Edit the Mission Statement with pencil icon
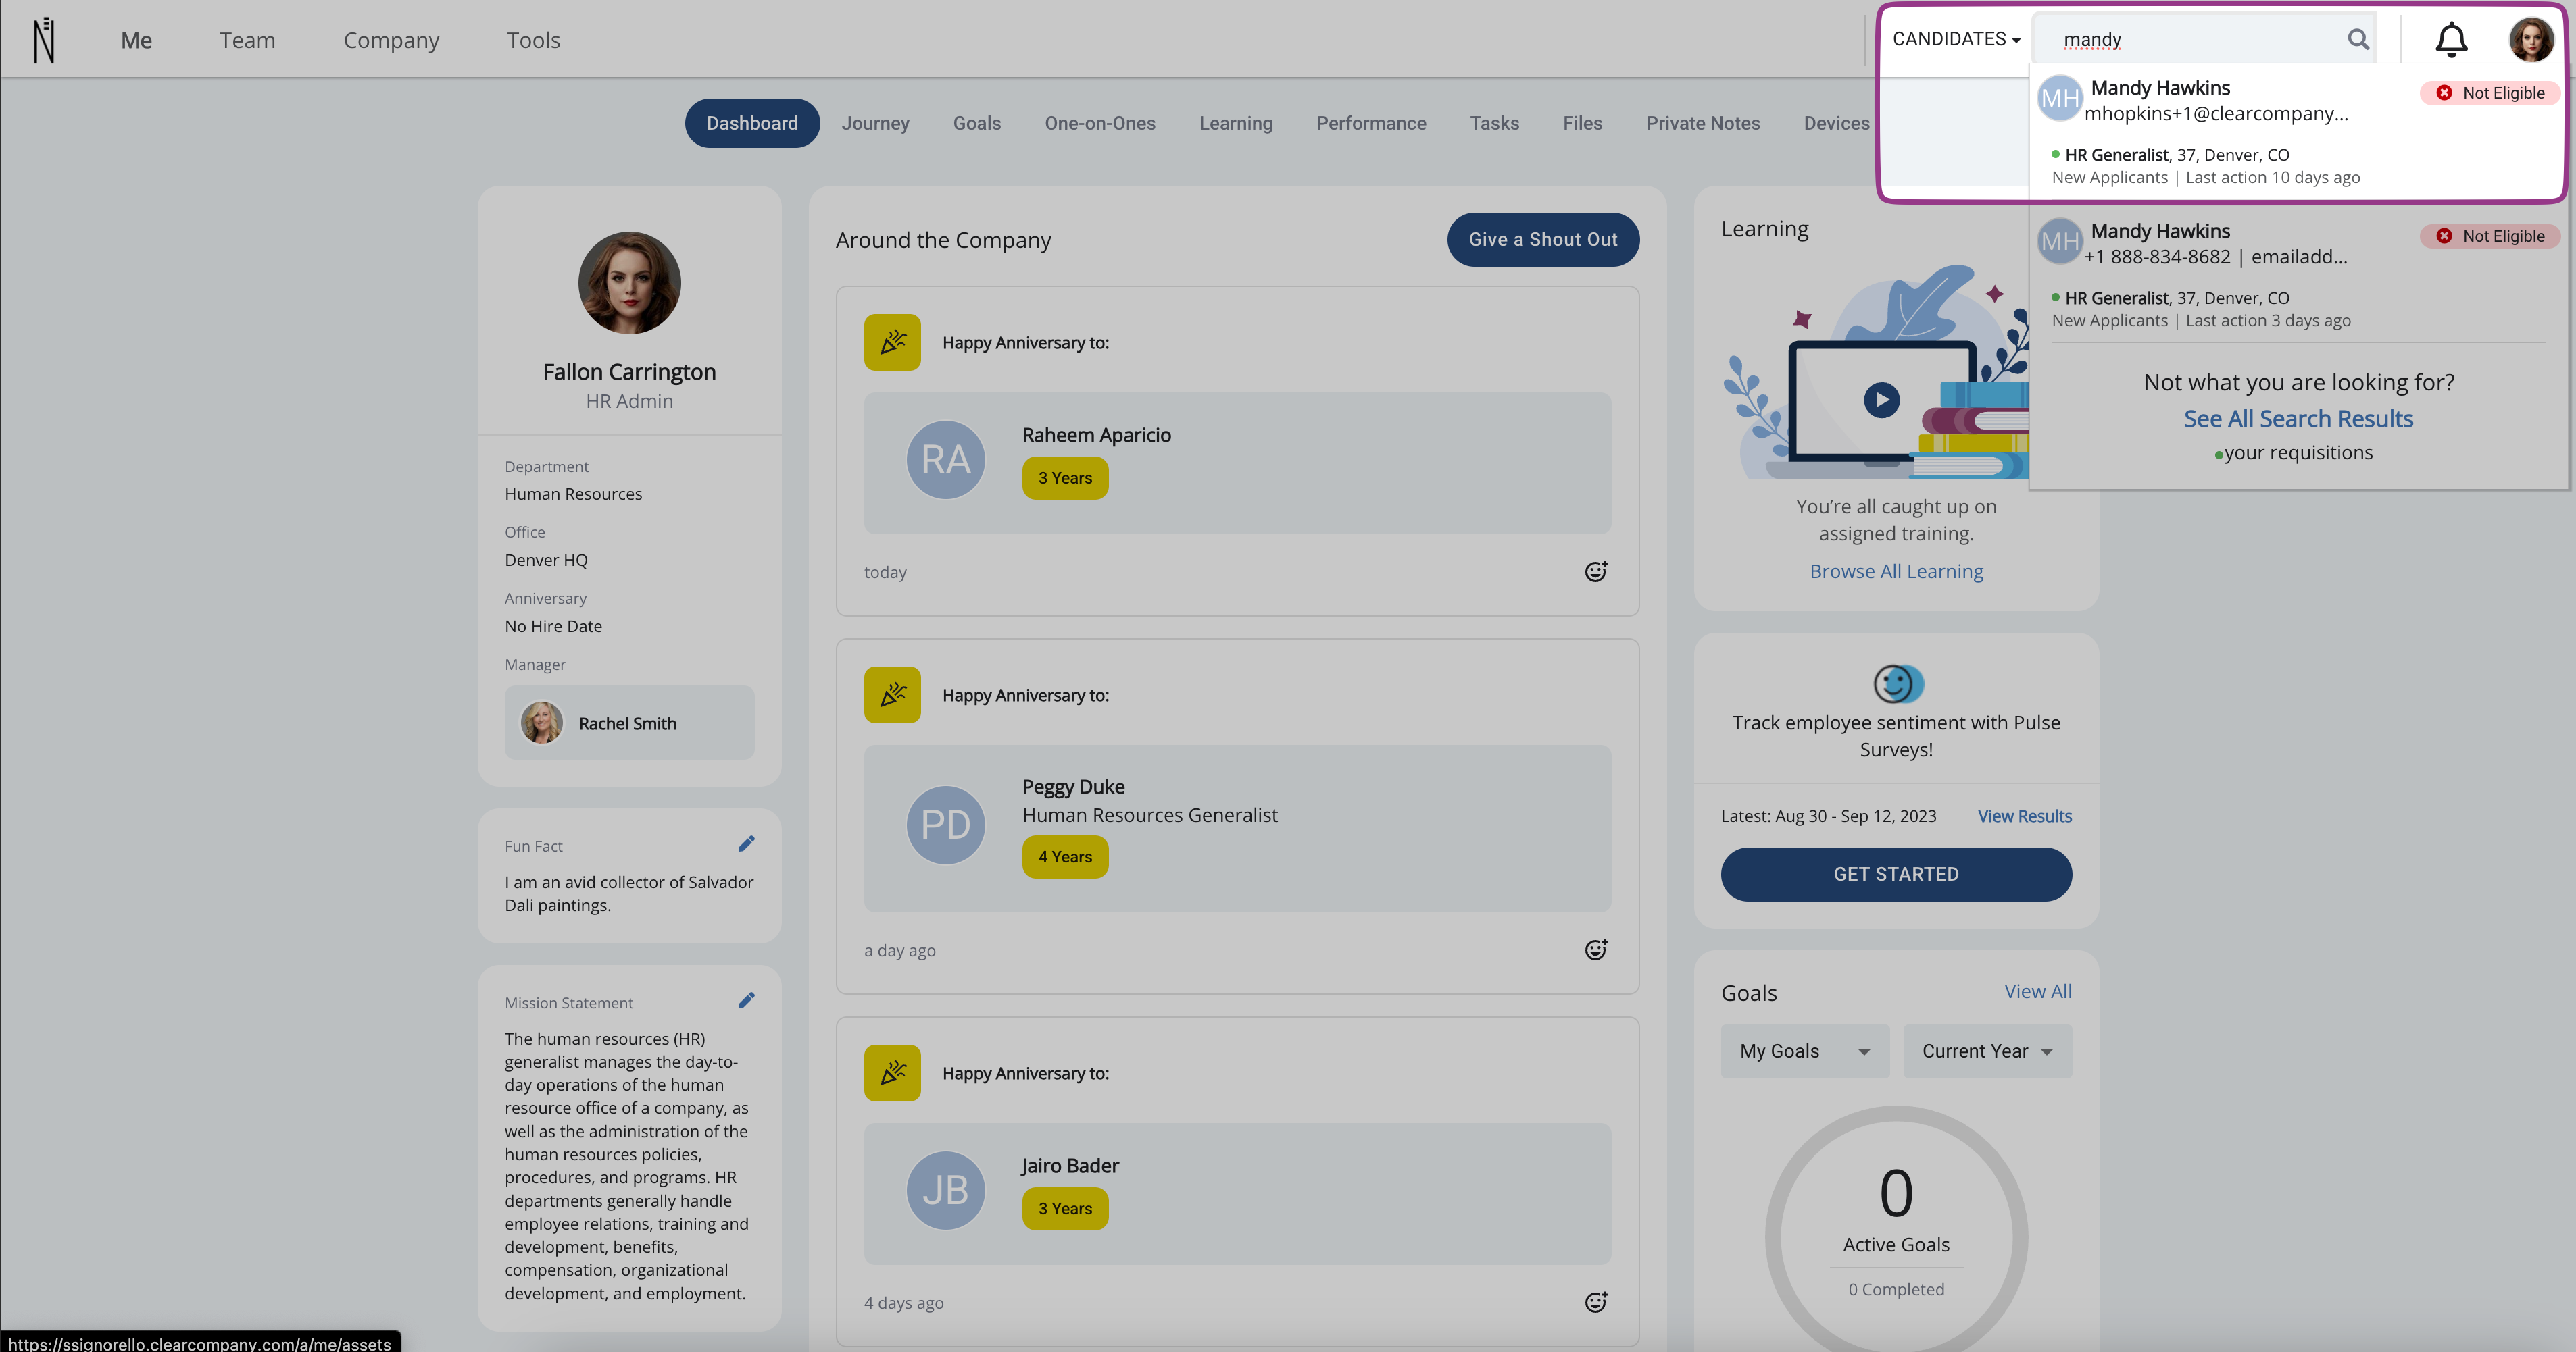 click(x=746, y=1000)
